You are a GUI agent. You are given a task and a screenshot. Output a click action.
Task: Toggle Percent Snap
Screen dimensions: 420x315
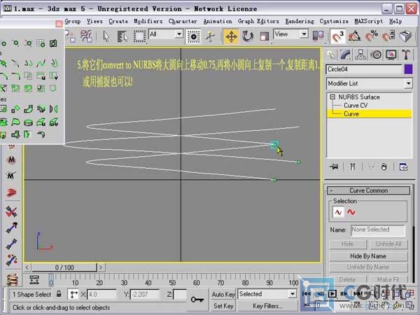click(372, 36)
